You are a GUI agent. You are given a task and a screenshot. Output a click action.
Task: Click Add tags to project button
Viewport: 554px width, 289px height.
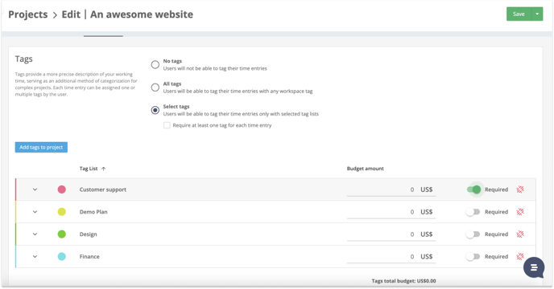tap(41, 148)
